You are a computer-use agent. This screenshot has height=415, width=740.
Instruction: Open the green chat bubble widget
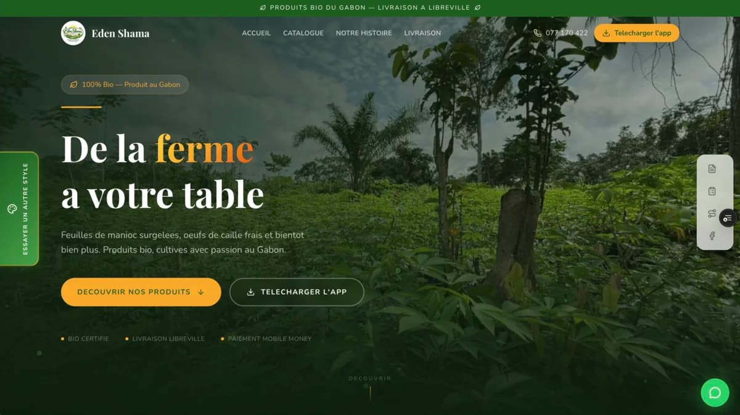click(715, 392)
